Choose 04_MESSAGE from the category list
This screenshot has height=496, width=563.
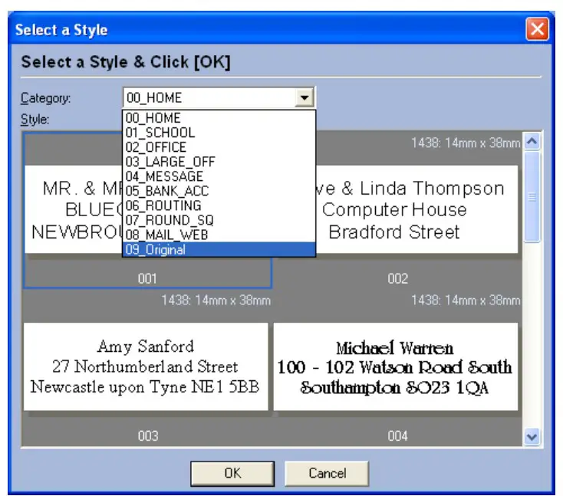(x=219, y=176)
